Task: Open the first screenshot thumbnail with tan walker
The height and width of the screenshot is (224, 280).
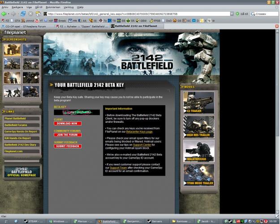Action: [12, 50]
